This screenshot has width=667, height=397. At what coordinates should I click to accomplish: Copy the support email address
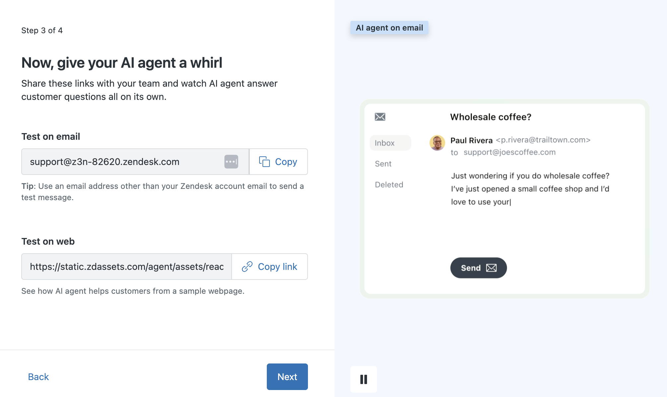click(278, 162)
